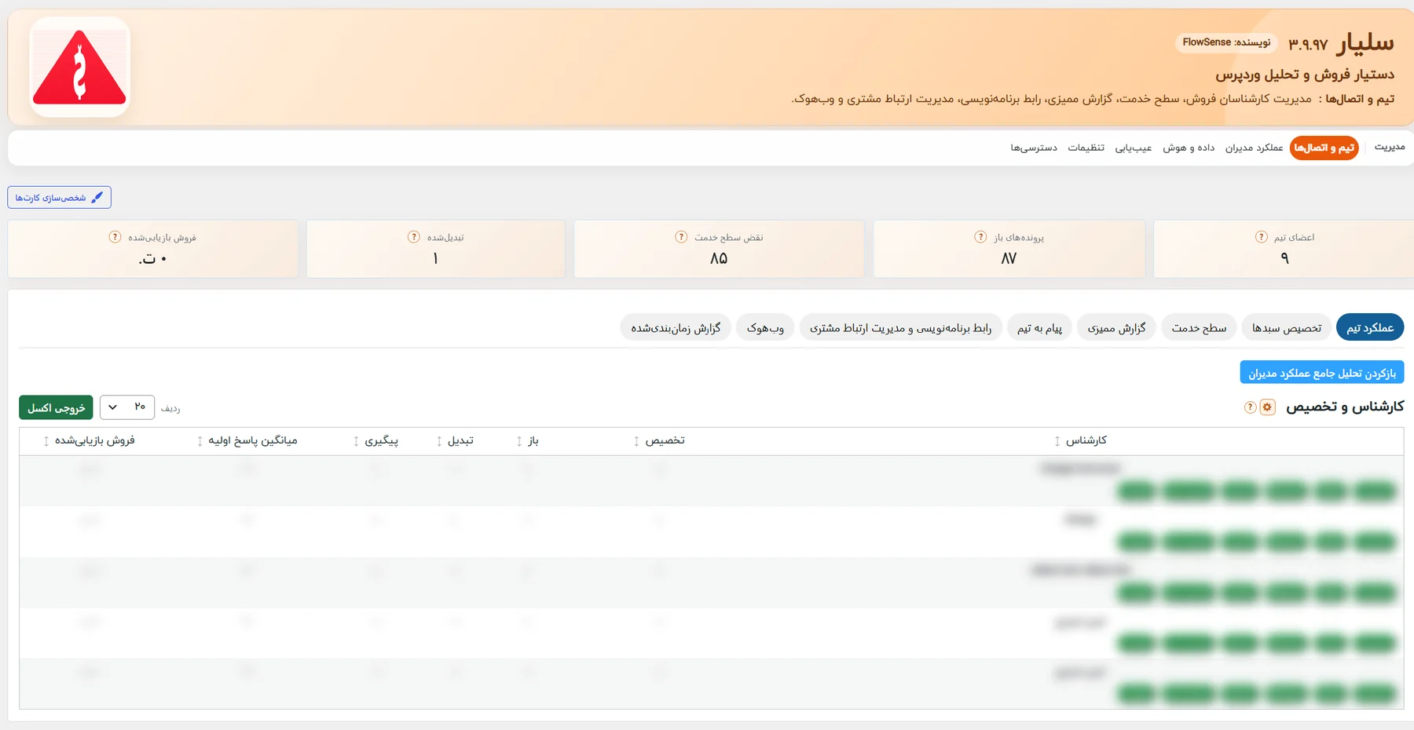
Task: Switch to عملکرد مدیران tab
Action: point(1254,148)
